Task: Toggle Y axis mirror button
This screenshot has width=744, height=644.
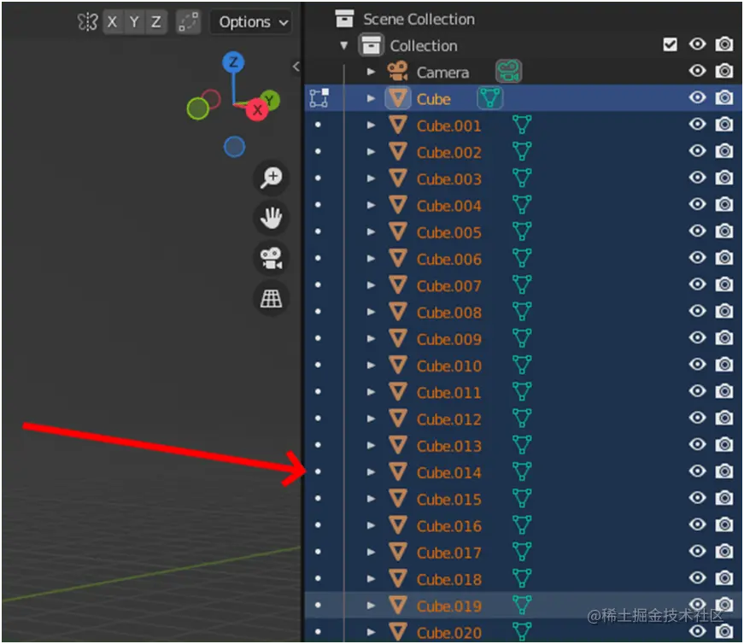Action: (x=134, y=22)
